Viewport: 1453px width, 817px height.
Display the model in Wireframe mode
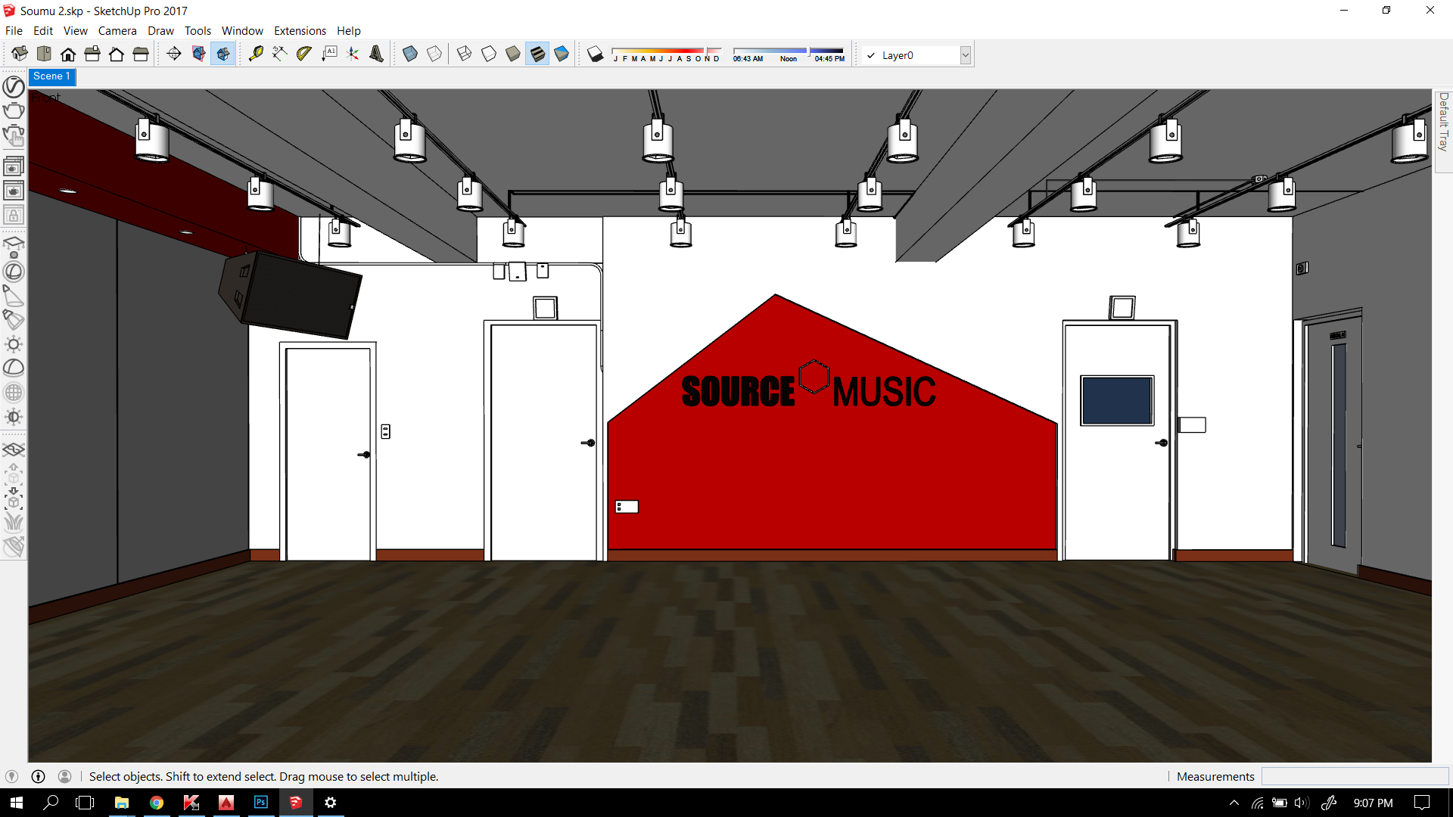tap(465, 54)
